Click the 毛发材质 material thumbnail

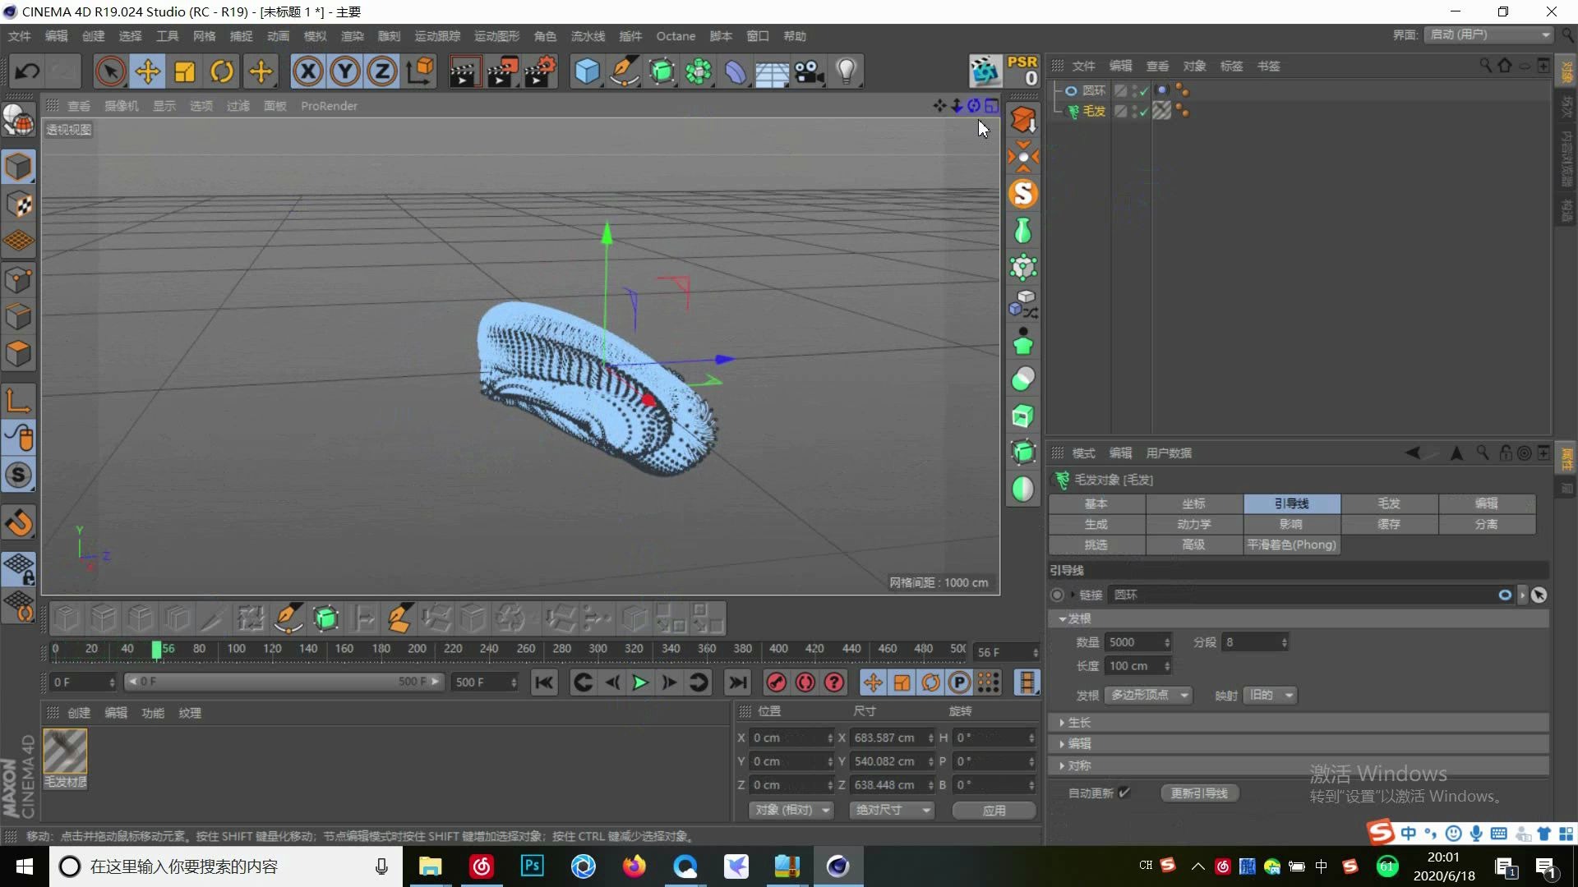click(x=65, y=749)
